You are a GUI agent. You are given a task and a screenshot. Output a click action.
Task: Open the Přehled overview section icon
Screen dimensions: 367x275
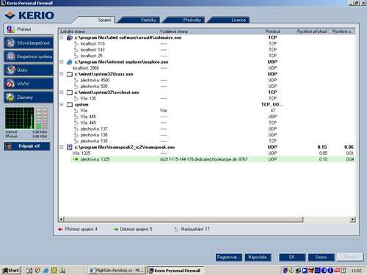10,29
